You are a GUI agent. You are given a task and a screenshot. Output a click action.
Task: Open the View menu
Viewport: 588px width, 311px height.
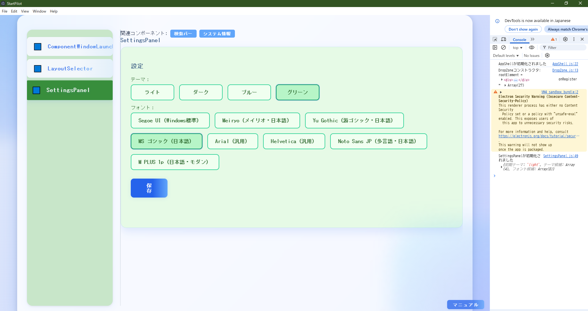point(25,11)
